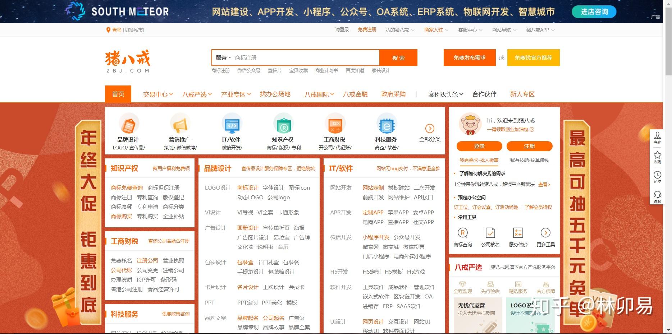Expand the 案例&头条 nav dropdown
The height and width of the screenshot is (334, 672).
(446, 94)
